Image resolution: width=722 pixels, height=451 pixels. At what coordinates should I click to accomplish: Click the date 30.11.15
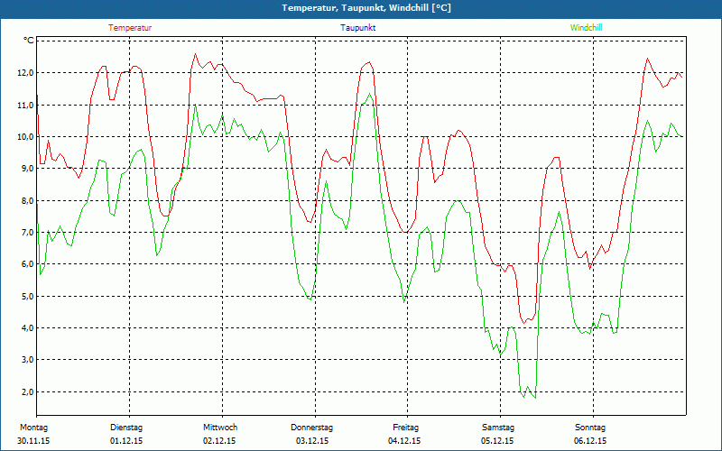click(33, 441)
